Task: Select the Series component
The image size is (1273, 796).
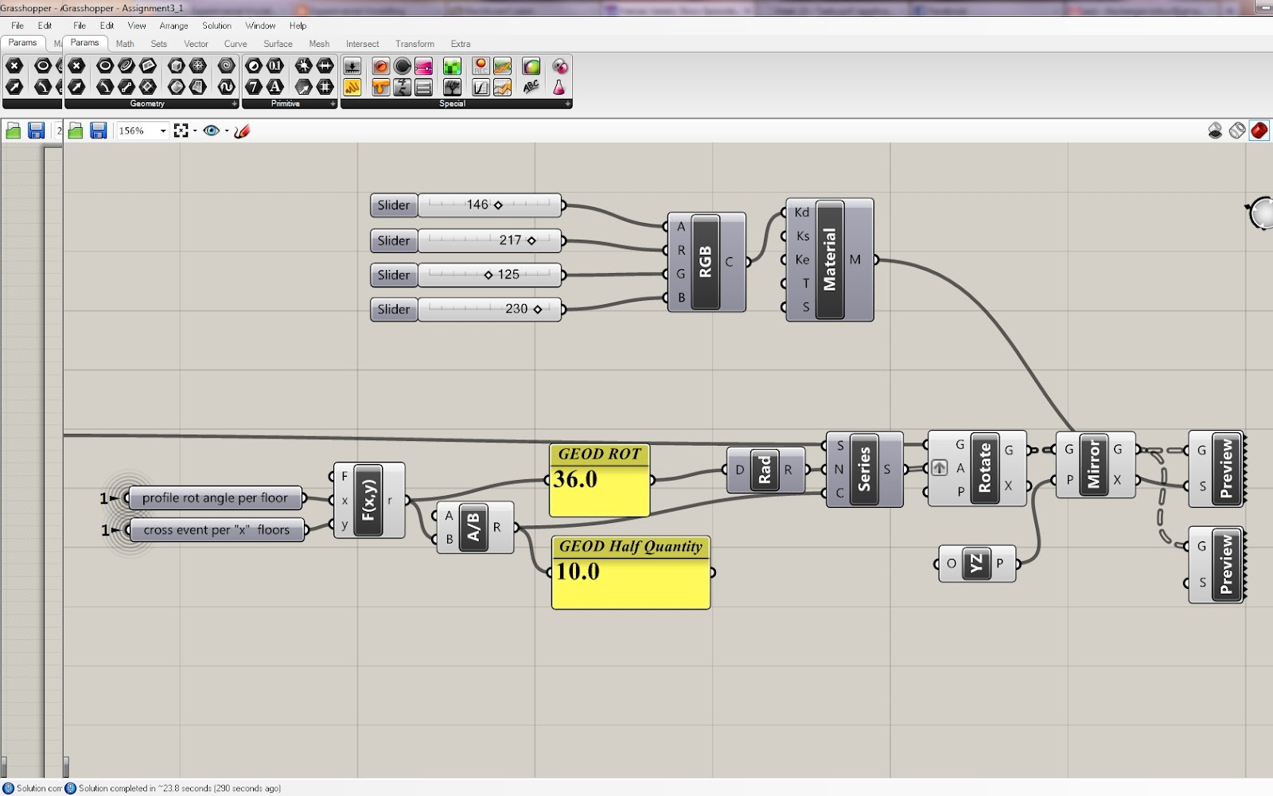Action: [864, 470]
